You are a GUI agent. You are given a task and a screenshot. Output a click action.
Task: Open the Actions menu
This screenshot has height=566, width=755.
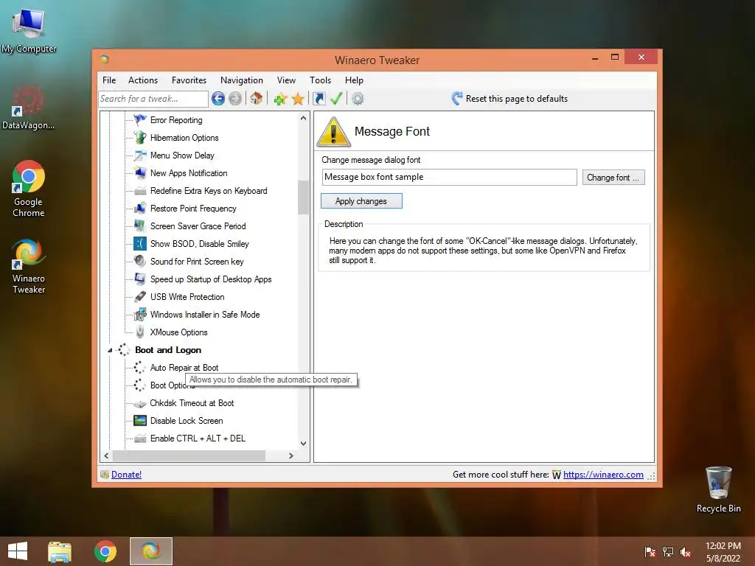click(143, 80)
